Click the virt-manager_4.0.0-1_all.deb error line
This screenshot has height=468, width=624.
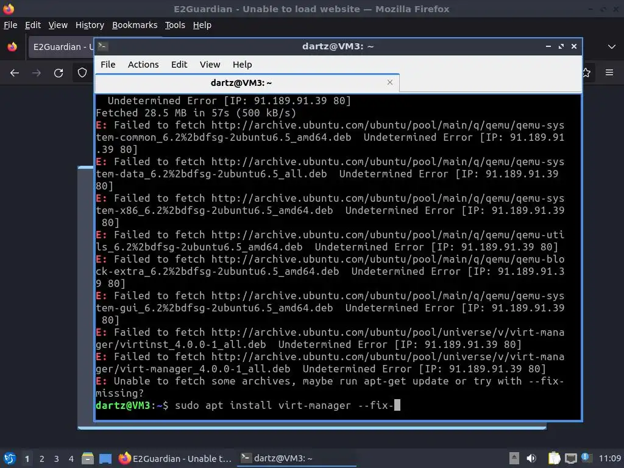pos(330,363)
